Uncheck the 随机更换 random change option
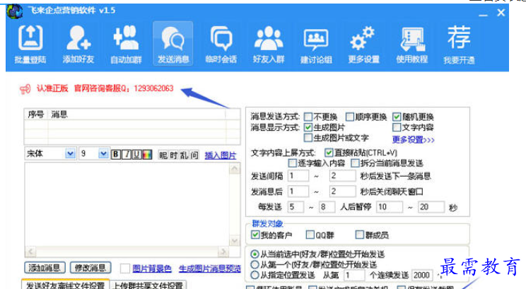This screenshot has height=289, width=526. click(397, 117)
